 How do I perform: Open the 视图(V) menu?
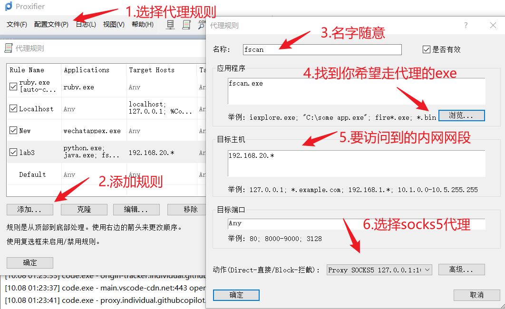[x=114, y=24]
